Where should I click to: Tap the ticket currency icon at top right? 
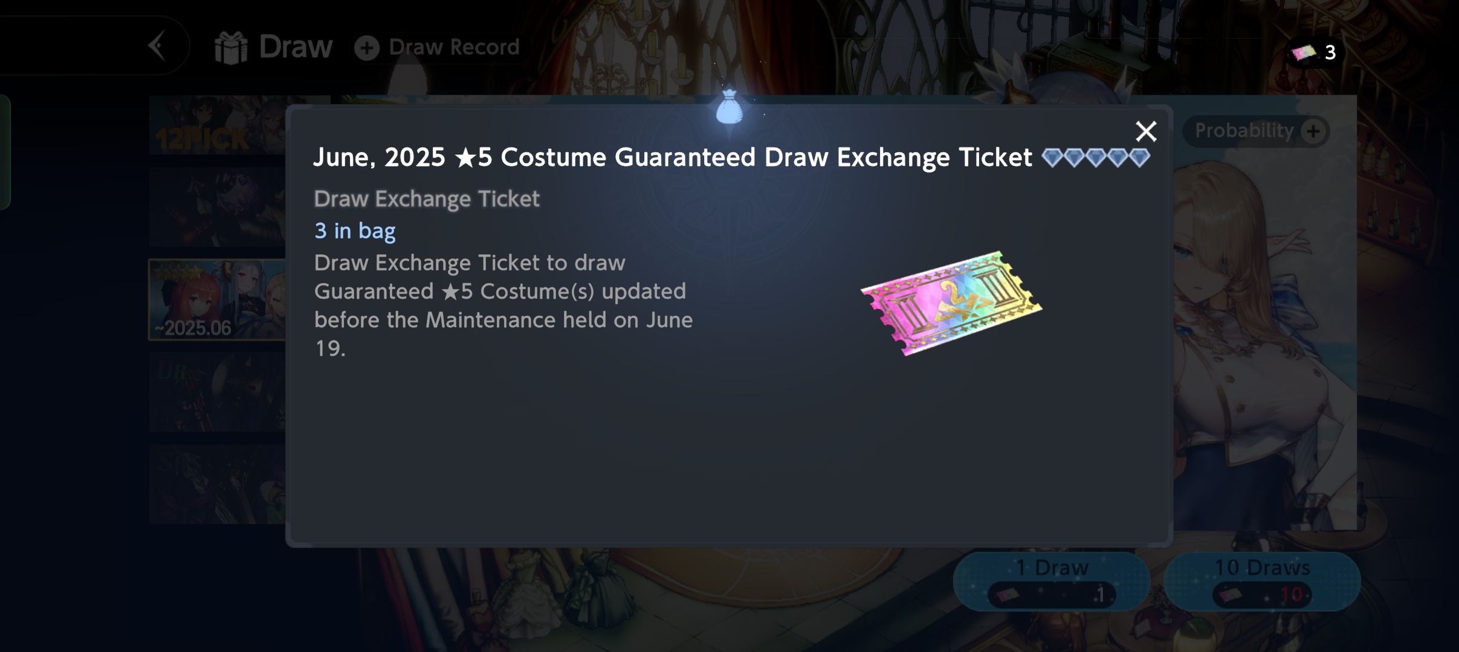pos(1303,53)
